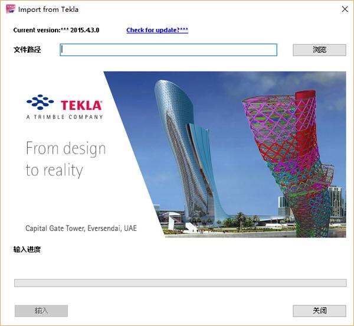Click the Tekla app icon in title bar

point(11,9)
